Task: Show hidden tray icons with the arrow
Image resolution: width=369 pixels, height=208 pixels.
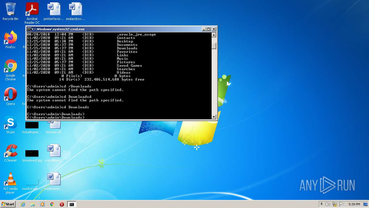Action: click(x=321, y=204)
